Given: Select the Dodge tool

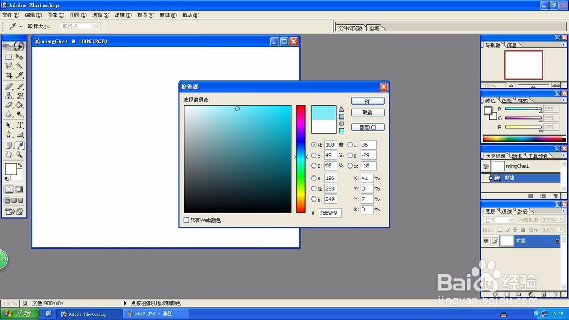Looking at the screenshot, I should (x=19, y=114).
